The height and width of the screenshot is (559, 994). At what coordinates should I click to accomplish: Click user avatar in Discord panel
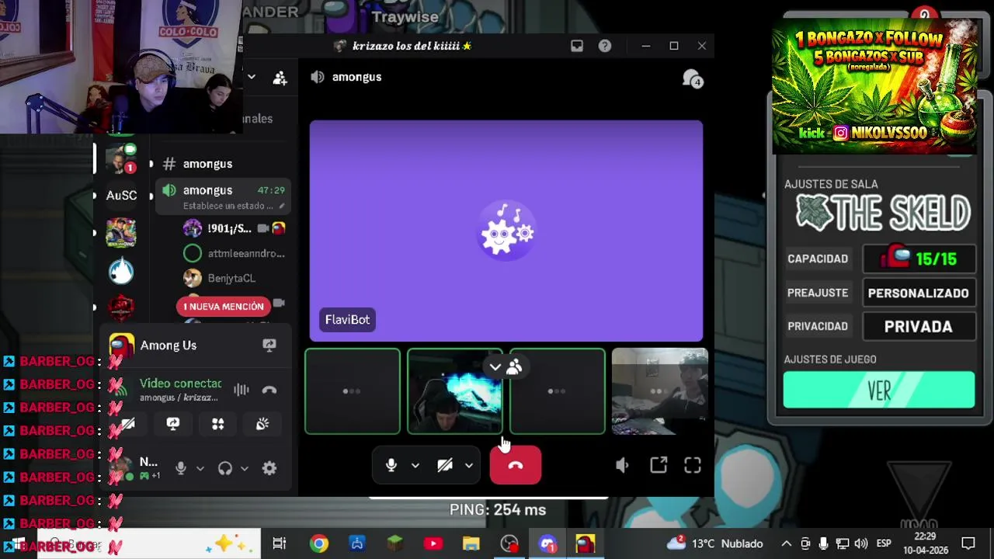[x=120, y=467]
